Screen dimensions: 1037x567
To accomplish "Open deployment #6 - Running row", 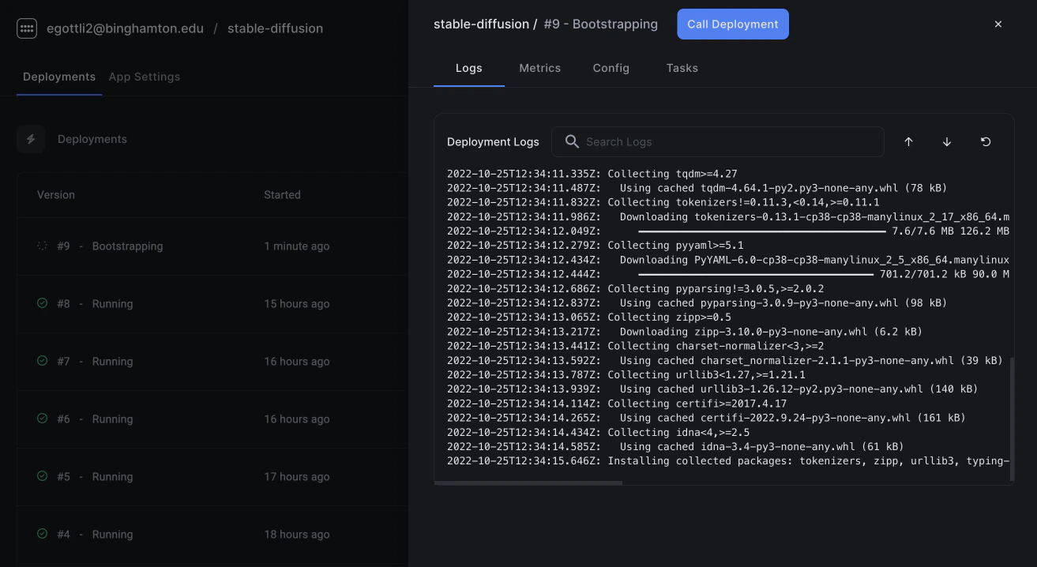I will click(212, 419).
